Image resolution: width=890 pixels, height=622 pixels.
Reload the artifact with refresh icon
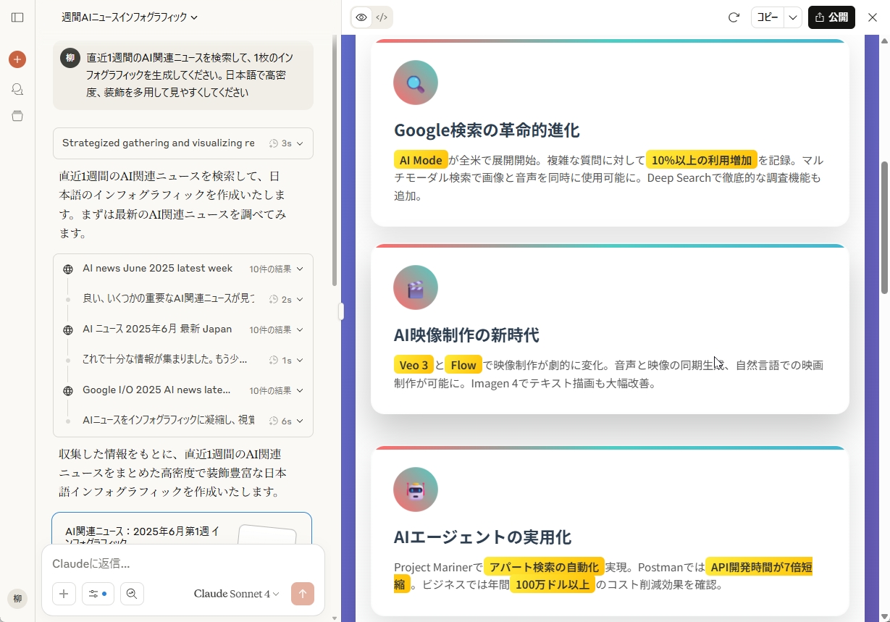[734, 17]
